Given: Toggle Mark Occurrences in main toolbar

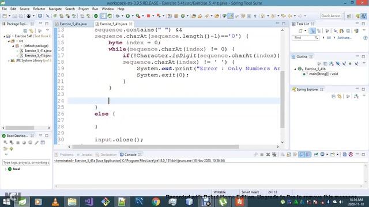Looking at the screenshot, I should coord(231,16).
